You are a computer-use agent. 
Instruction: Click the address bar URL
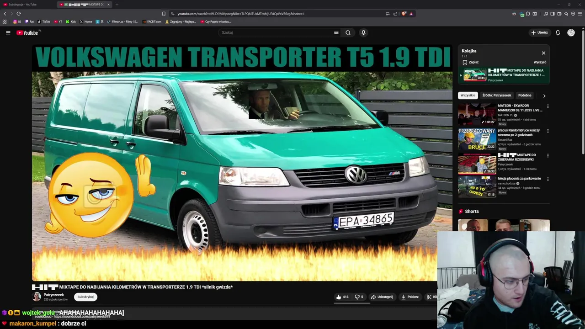click(241, 14)
